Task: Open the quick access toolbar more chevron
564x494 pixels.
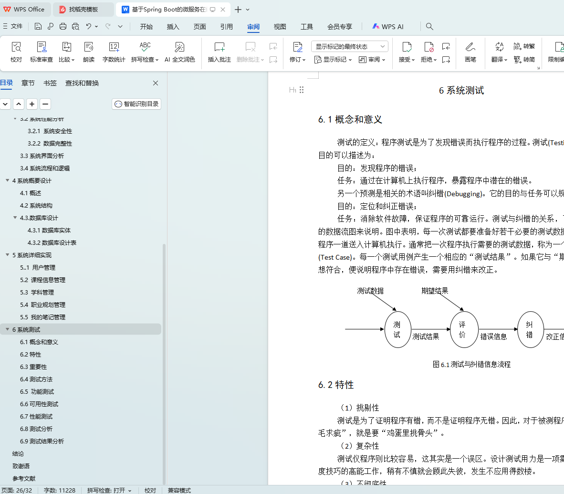Action: point(120,26)
